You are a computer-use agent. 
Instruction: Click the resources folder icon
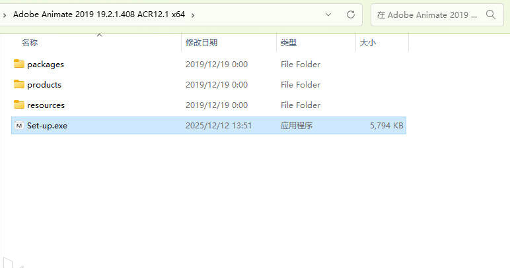(19, 105)
